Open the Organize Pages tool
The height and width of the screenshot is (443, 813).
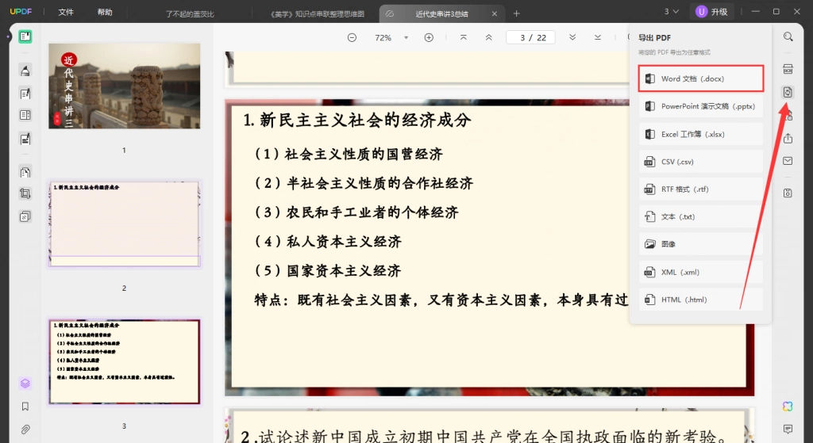25,172
